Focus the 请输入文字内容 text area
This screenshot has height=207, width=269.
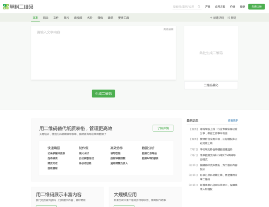(103, 54)
